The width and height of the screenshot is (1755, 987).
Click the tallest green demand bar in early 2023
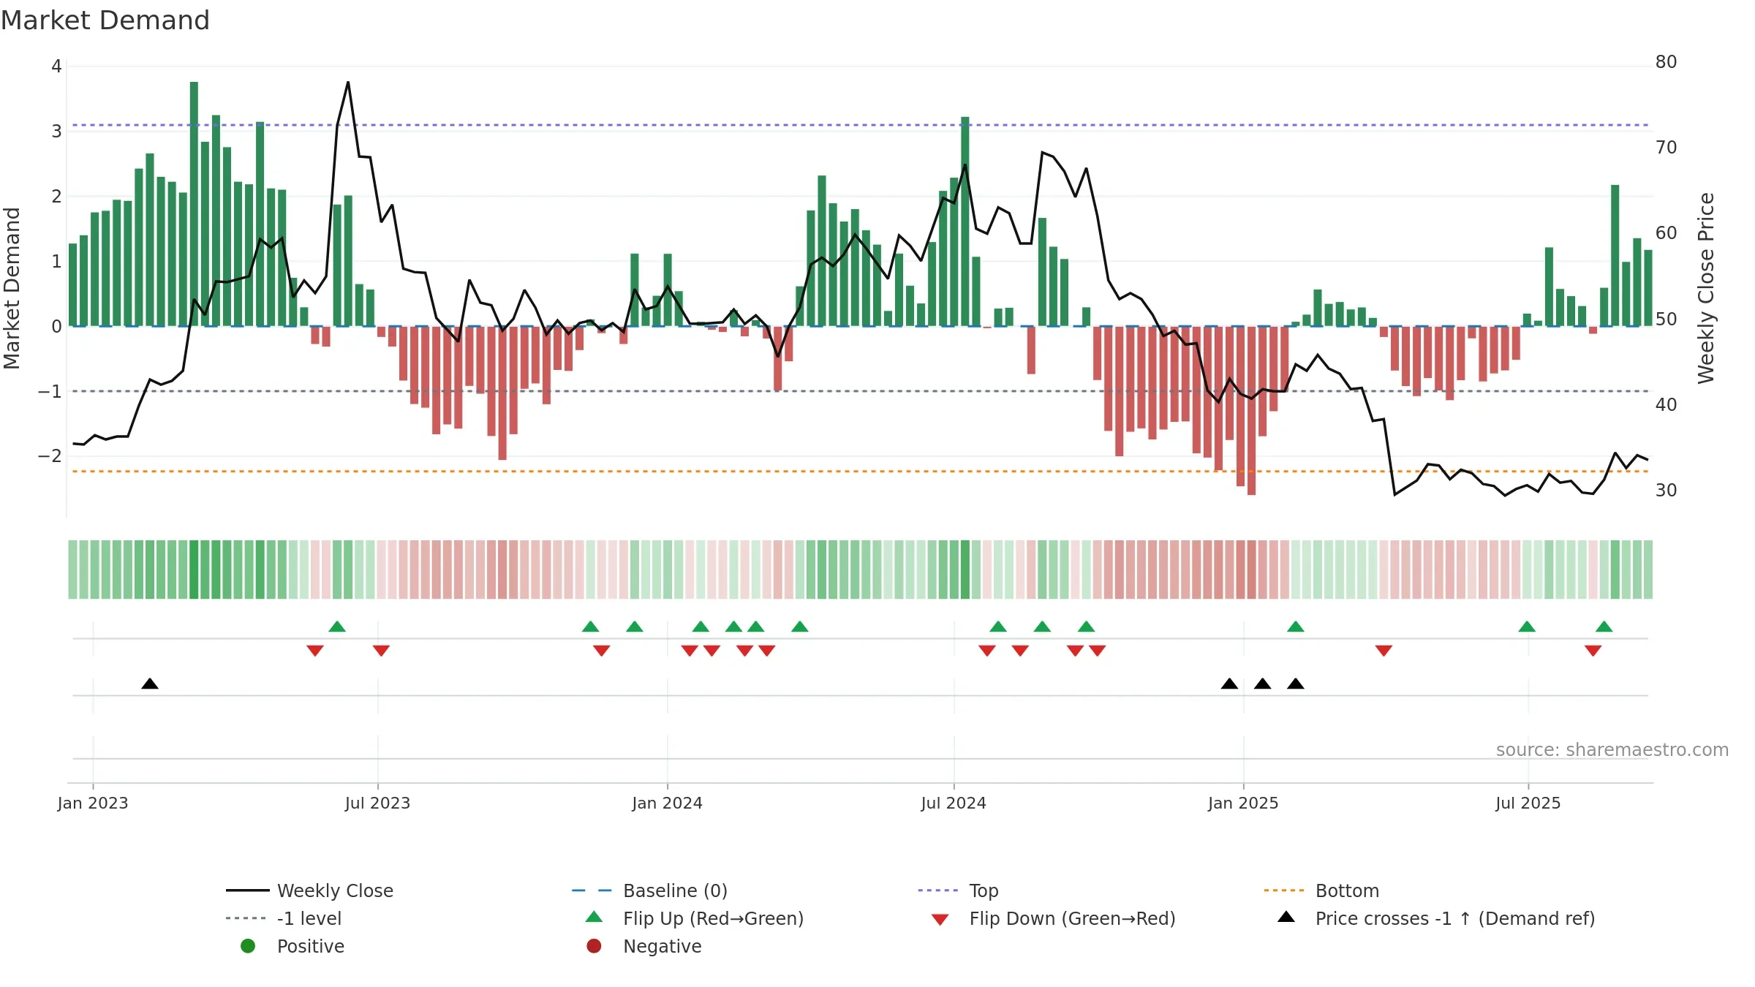(194, 204)
